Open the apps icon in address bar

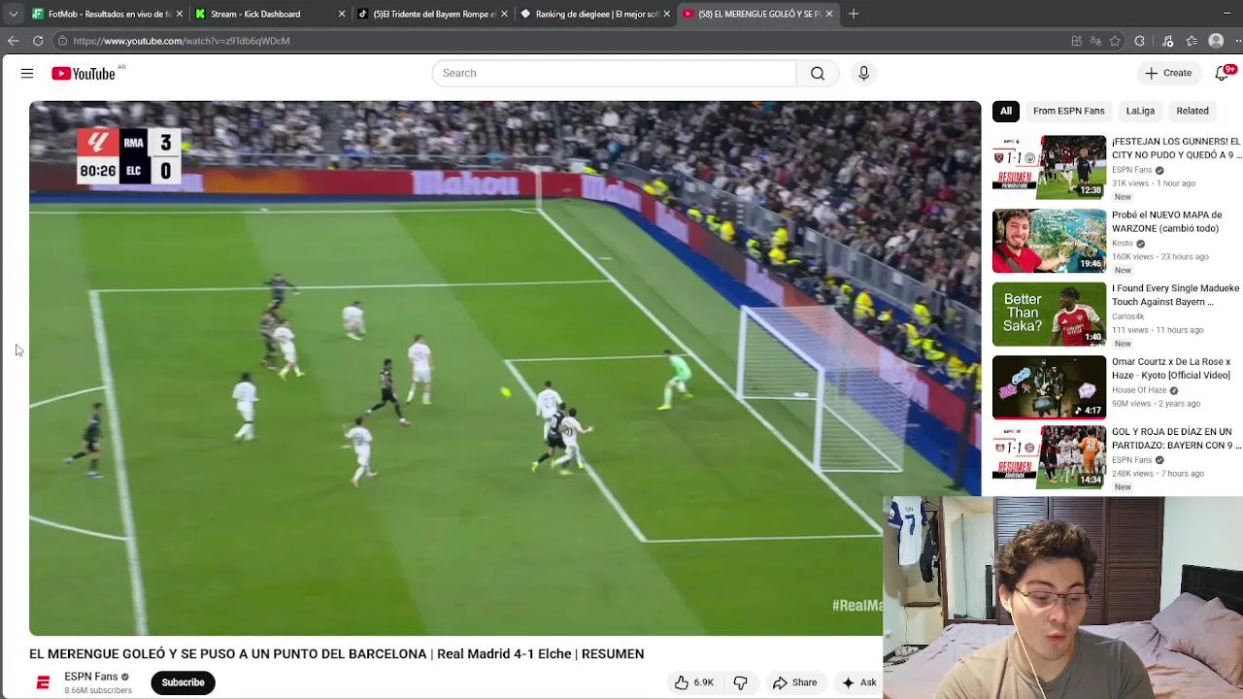pos(1076,41)
